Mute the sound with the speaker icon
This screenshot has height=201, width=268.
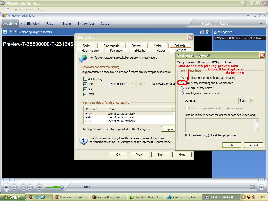(40, 187)
